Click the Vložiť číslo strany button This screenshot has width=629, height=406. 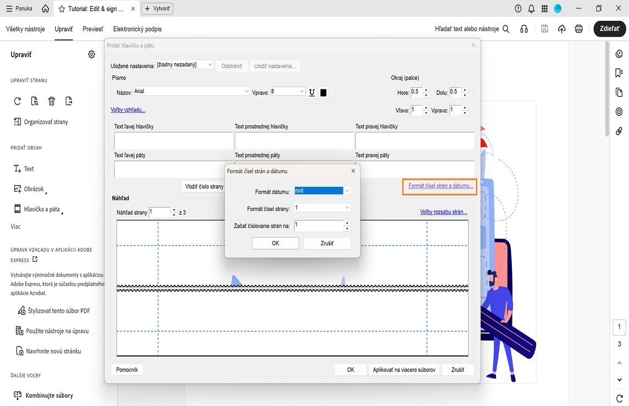204,186
